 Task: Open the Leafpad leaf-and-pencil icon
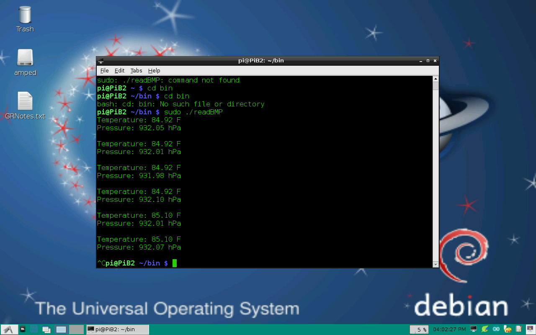[x=485, y=330]
